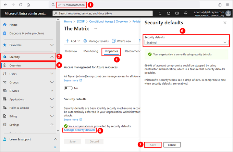The width and height of the screenshot is (233, 152).
Task: Click Save in the Security defaults panel
Action: tap(153, 145)
